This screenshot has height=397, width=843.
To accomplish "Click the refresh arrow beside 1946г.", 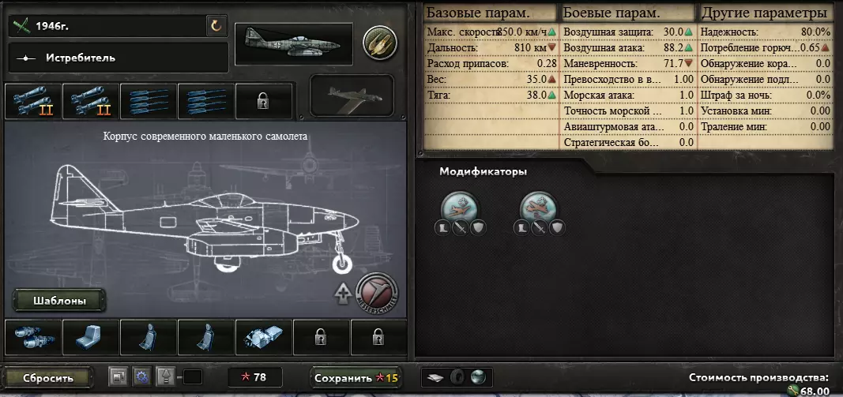I will 216,26.
